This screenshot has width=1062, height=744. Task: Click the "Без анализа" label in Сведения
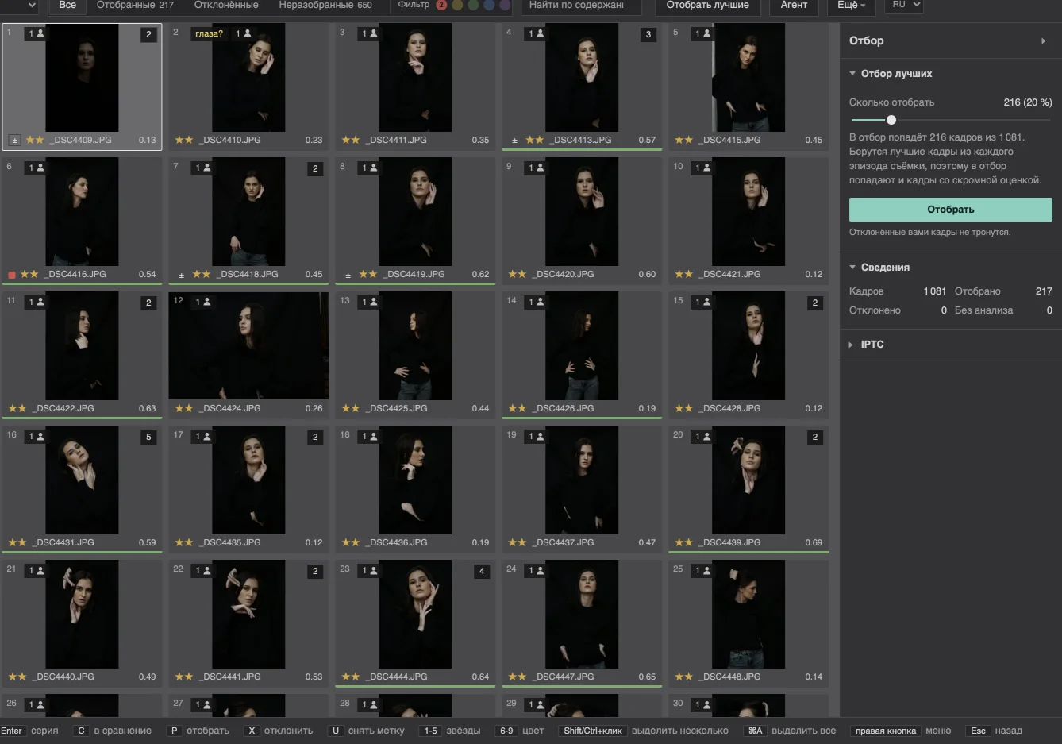(x=983, y=310)
